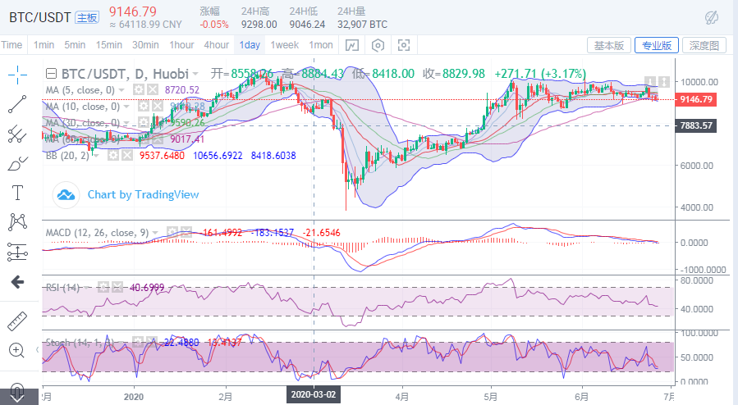
Task: Switch to 深度图 depth chart view
Action: [704, 45]
